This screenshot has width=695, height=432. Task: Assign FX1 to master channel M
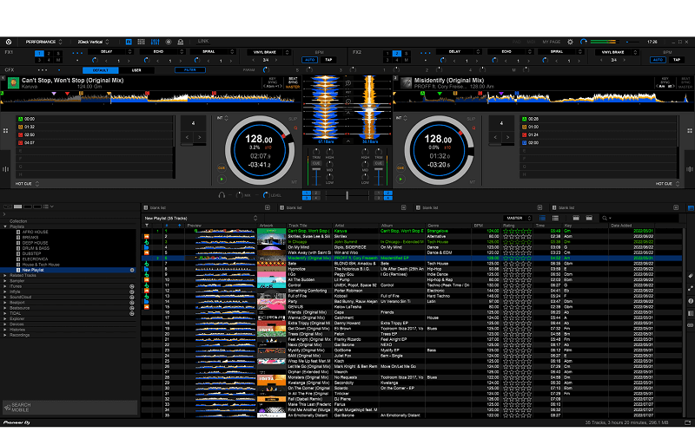(58, 60)
